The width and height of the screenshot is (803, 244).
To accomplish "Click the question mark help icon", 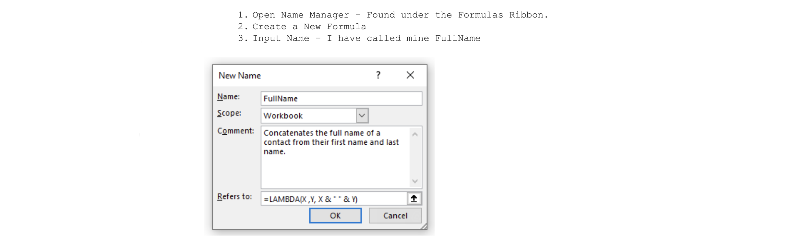I will pyautogui.click(x=378, y=75).
